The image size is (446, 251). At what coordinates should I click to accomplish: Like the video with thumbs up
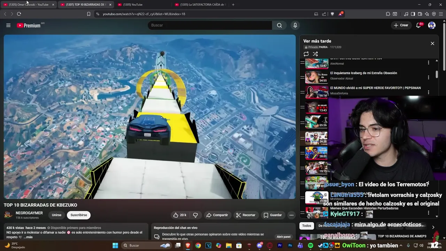coord(180,215)
